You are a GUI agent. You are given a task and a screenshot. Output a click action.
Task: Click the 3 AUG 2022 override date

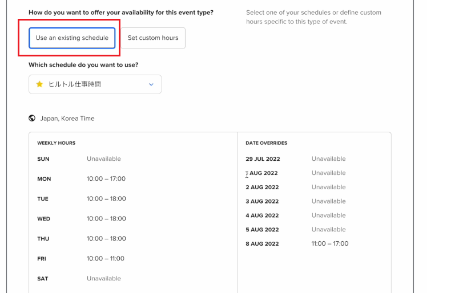262,201
